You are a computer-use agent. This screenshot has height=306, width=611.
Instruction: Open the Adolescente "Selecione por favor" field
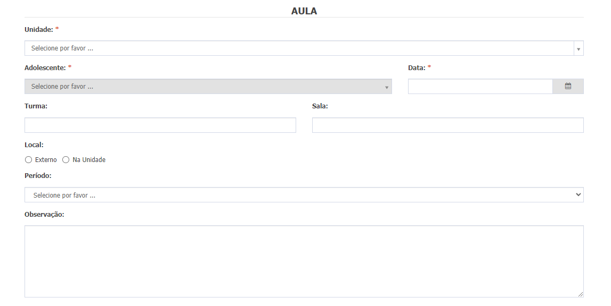[208, 86]
